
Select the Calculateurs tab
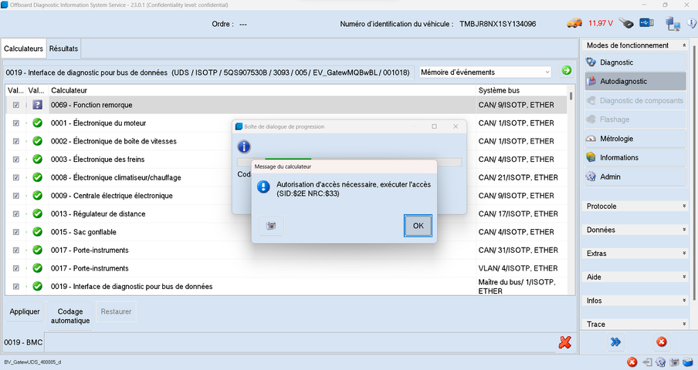(23, 49)
